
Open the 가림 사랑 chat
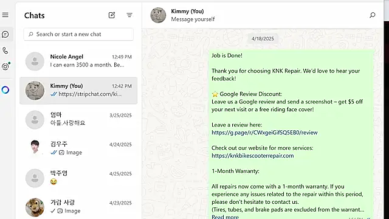pyautogui.click(x=78, y=207)
